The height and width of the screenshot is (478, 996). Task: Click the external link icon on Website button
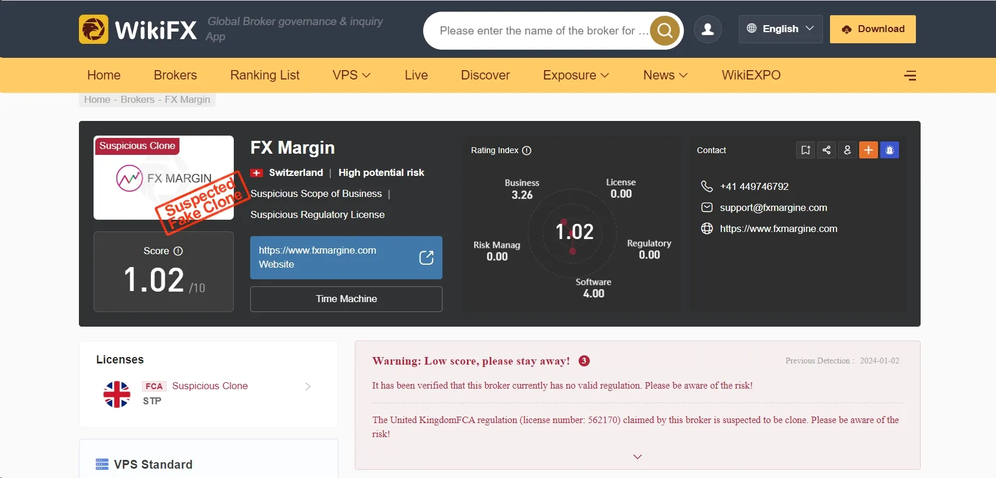pos(426,258)
